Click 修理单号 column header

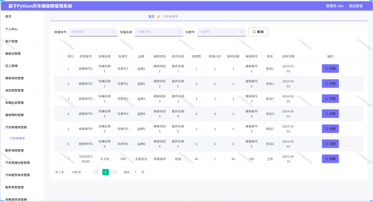(86, 56)
